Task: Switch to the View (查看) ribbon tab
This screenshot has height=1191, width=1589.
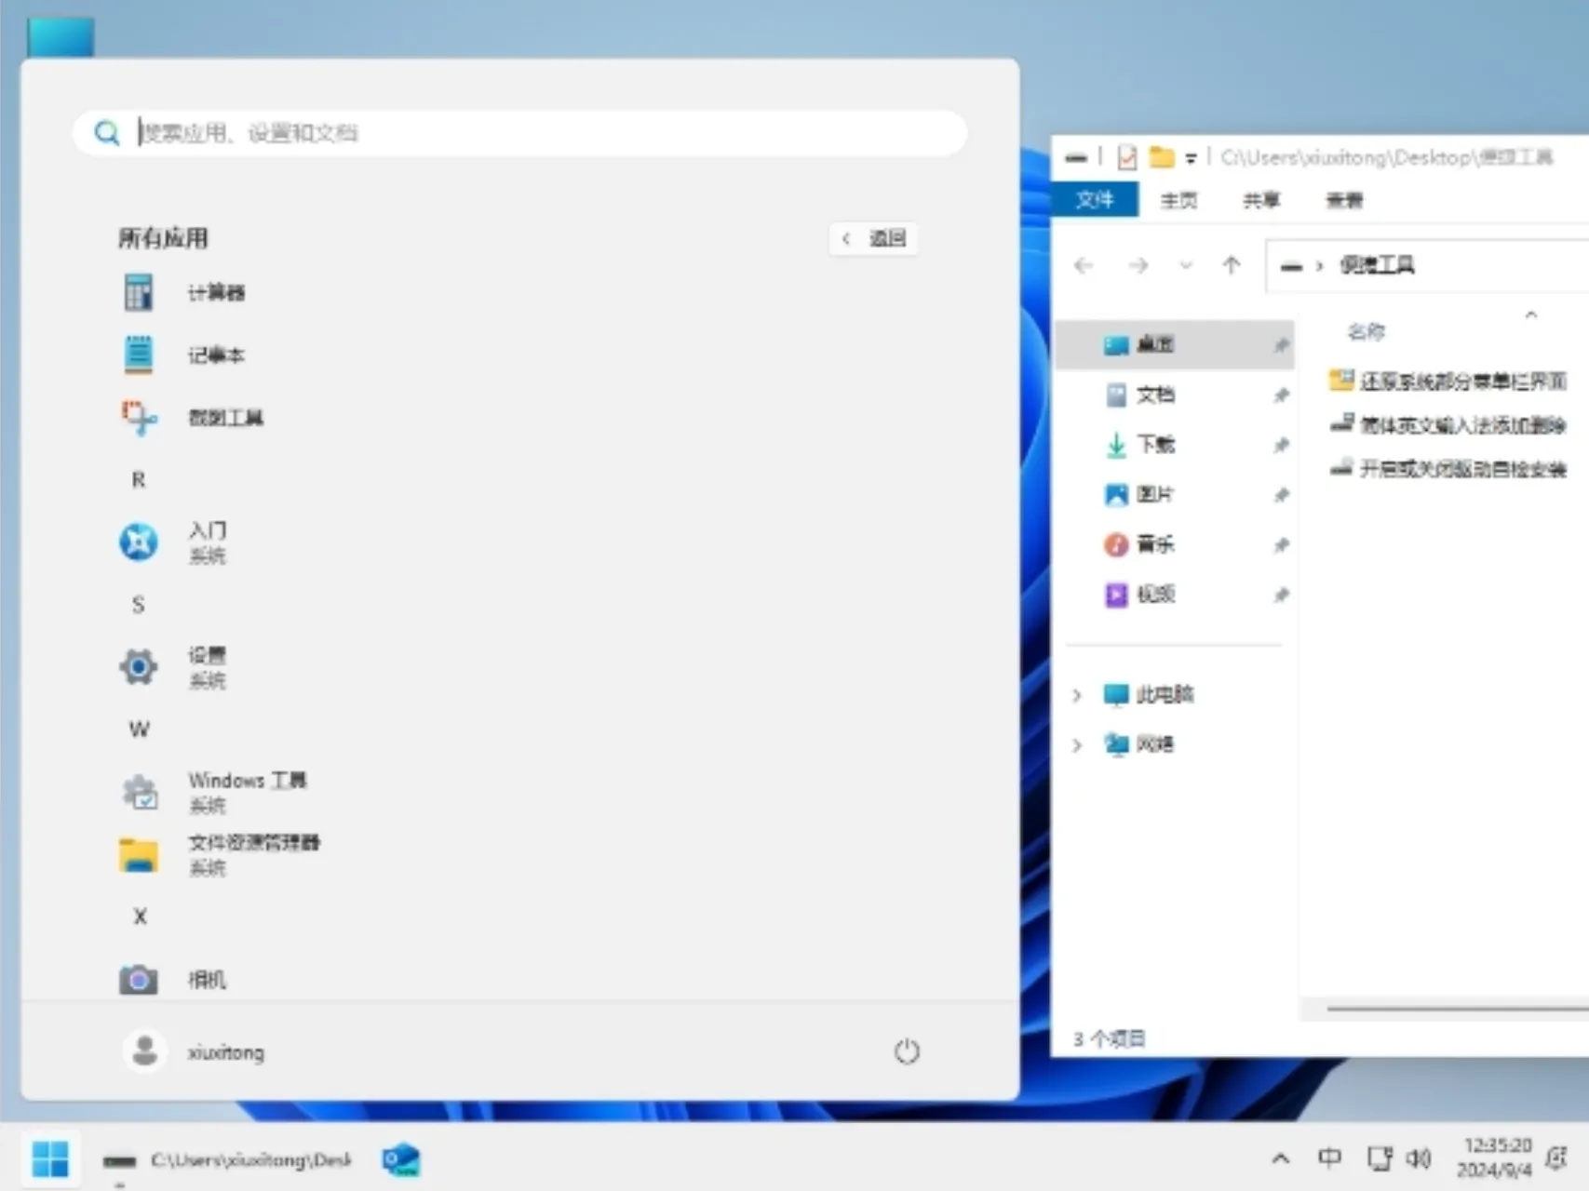Action: [1343, 200]
